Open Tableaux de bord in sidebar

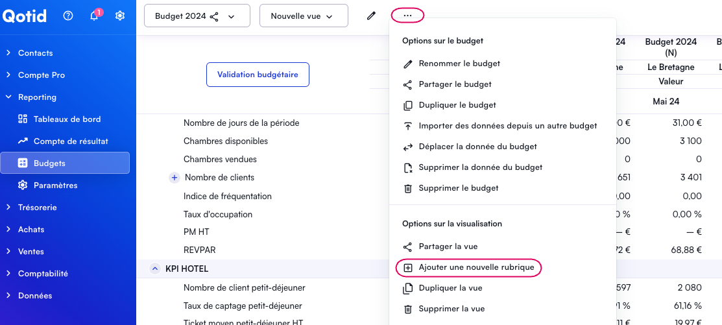pos(67,119)
